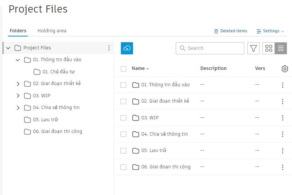Tick checkbox for 06. Giai đoạn thi công
The width and height of the screenshot is (292, 195).
click(x=123, y=167)
